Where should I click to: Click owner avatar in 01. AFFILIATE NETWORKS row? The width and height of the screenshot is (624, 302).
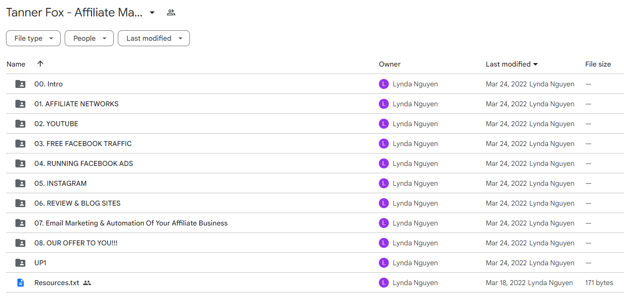383,104
